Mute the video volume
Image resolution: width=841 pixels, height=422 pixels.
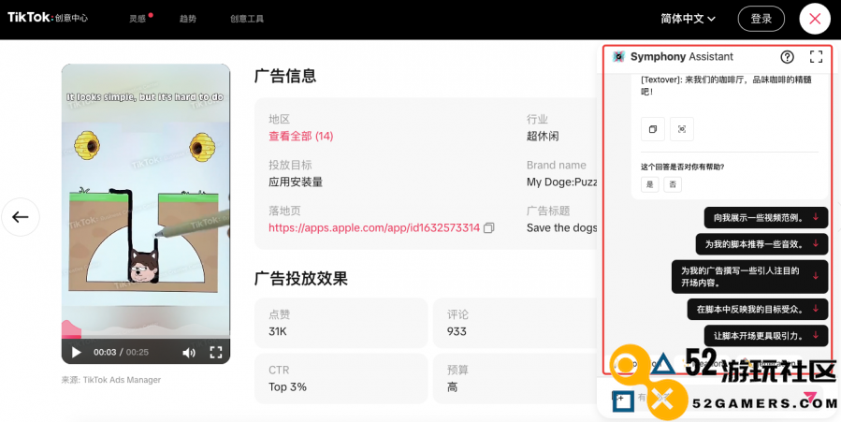tap(189, 353)
